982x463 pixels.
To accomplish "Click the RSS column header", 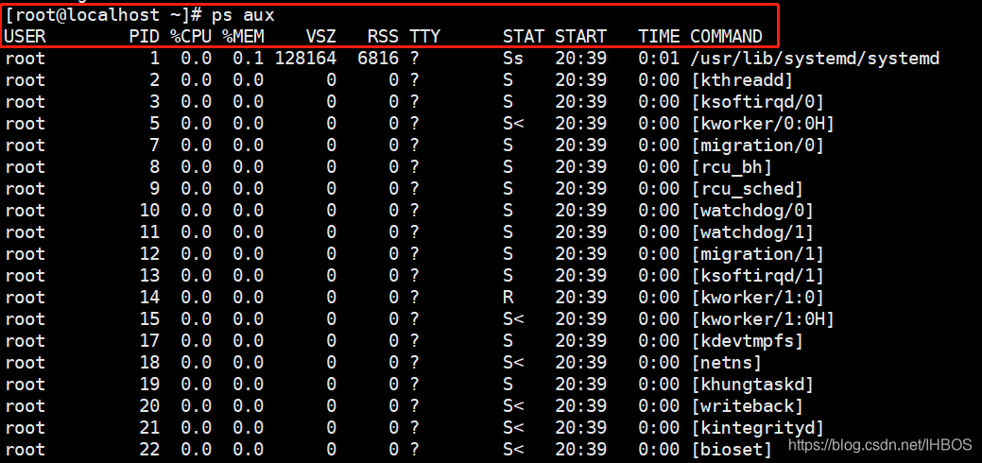I will [384, 36].
